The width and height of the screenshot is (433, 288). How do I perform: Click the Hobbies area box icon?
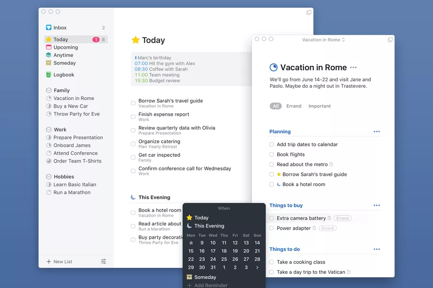[49, 177]
